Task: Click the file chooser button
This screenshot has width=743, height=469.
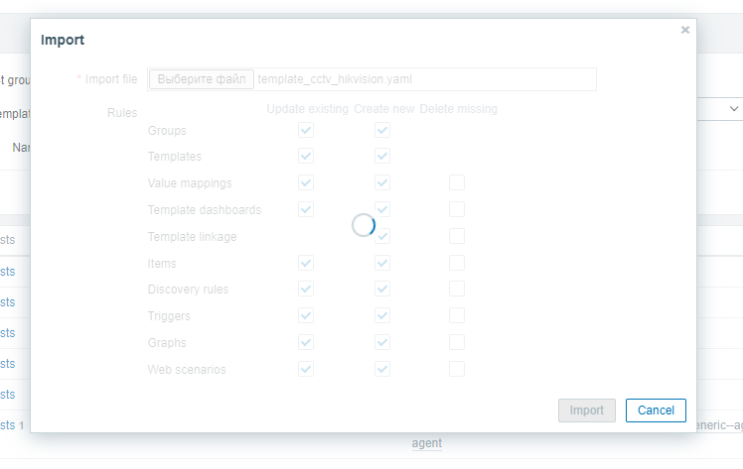Action: pyautogui.click(x=202, y=79)
